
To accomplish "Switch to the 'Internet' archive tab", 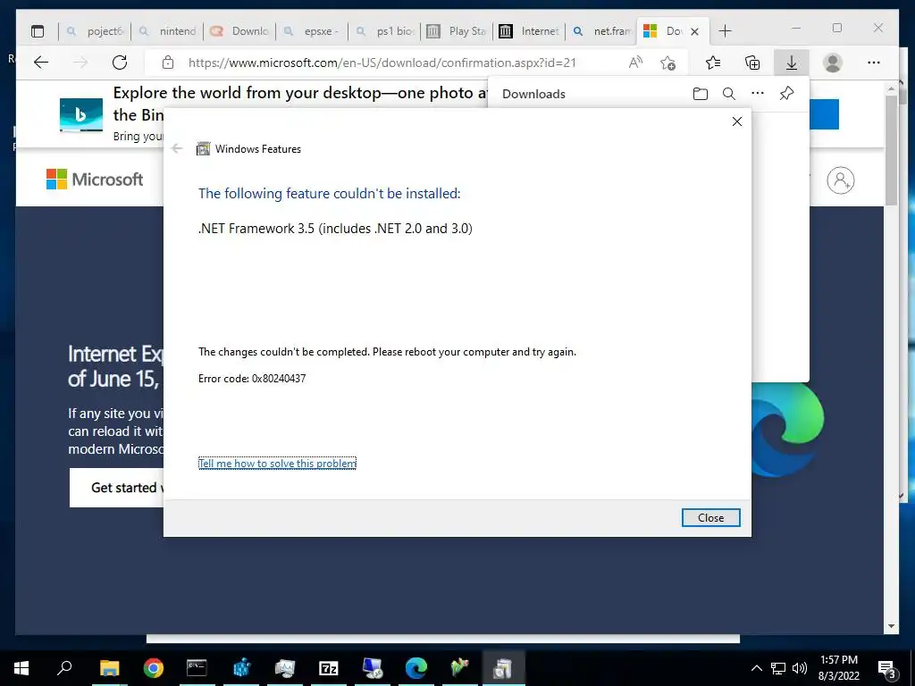I will coord(530,31).
